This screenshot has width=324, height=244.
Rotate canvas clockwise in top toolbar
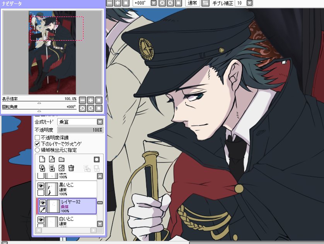pyautogui.click(x=170, y=3)
